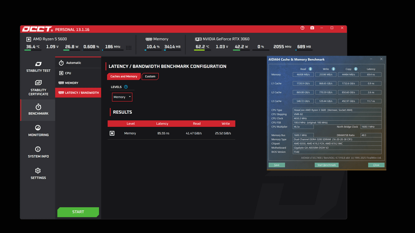Select the Automatic benchmark option
The image size is (415, 233).
point(78,63)
